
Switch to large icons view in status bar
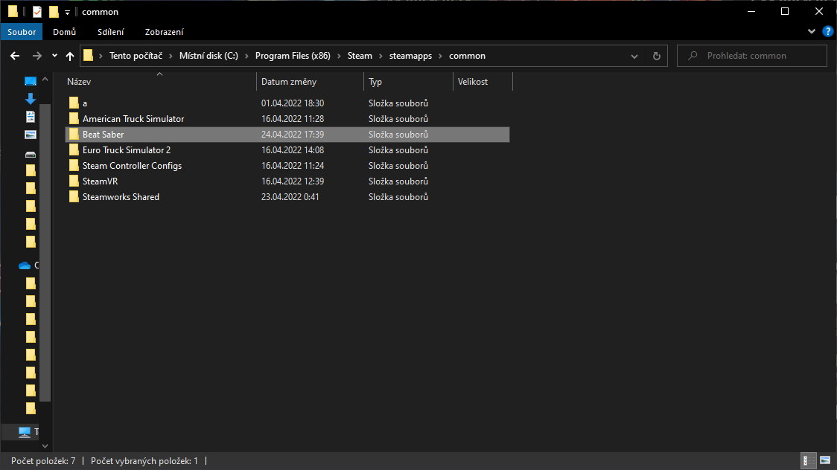(x=825, y=460)
